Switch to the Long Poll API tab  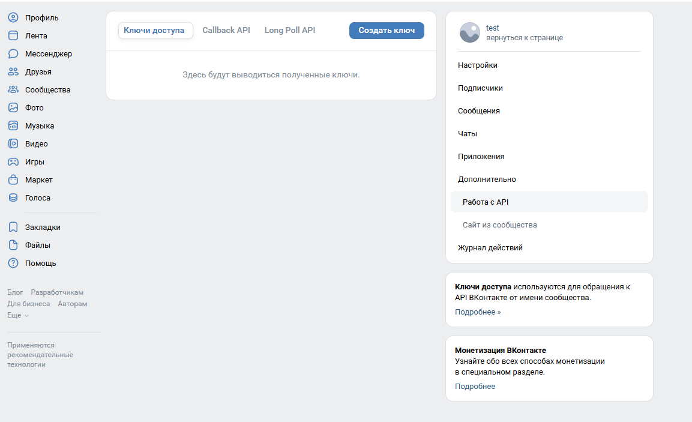(x=290, y=31)
